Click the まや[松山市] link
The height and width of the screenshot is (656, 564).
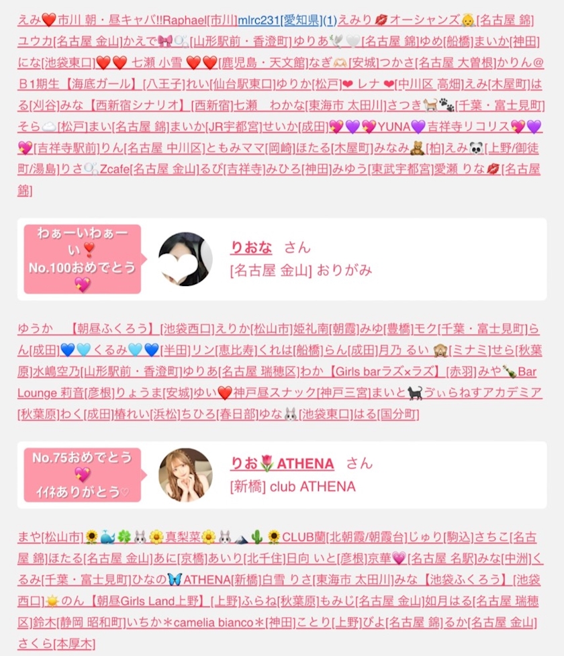[50, 536]
